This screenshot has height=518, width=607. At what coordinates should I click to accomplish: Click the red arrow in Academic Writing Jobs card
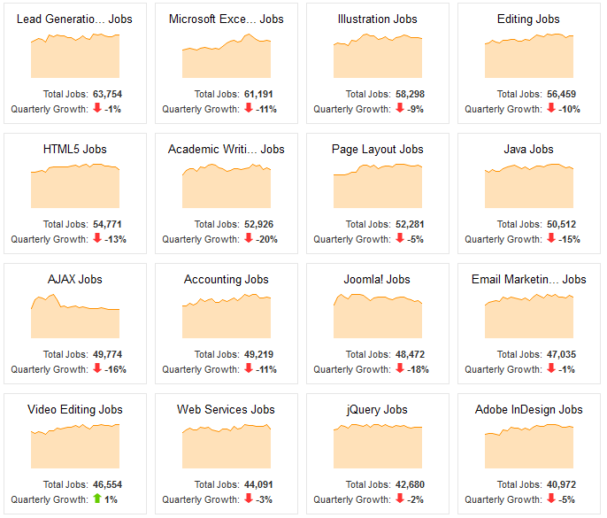pyautogui.click(x=249, y=238)
